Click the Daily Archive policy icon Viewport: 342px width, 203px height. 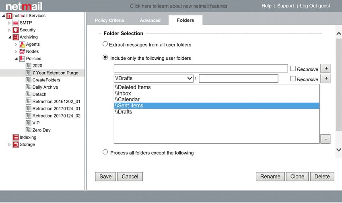28,87
